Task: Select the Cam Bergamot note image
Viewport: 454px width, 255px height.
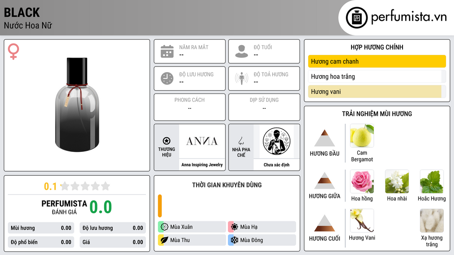Action: [x=362, y=135]
